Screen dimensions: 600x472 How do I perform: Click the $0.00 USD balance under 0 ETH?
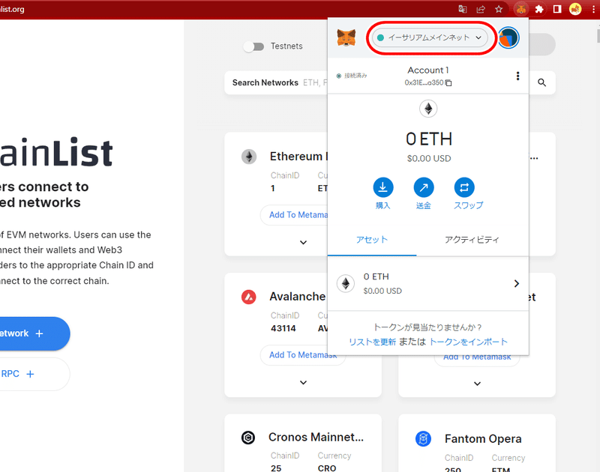point(429,158)
